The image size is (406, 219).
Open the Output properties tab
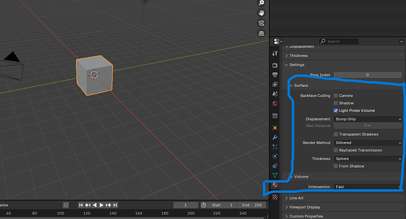pos(275,75)
